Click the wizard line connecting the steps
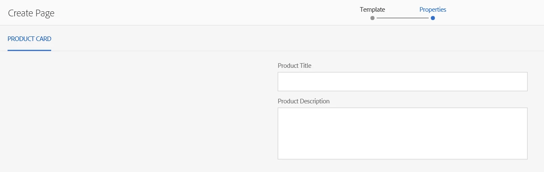 click(403, 18)
